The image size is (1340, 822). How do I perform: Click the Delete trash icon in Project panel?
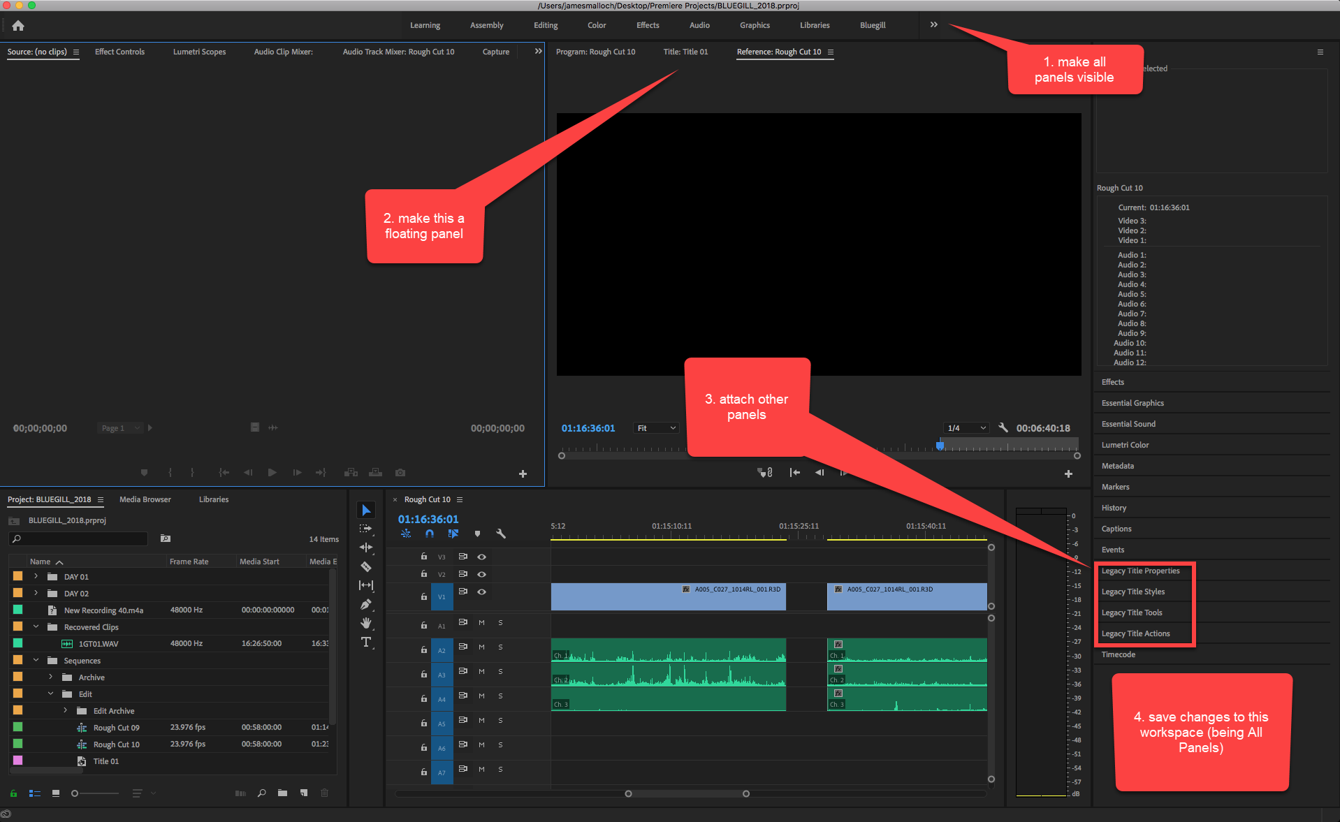coord(324,793)
